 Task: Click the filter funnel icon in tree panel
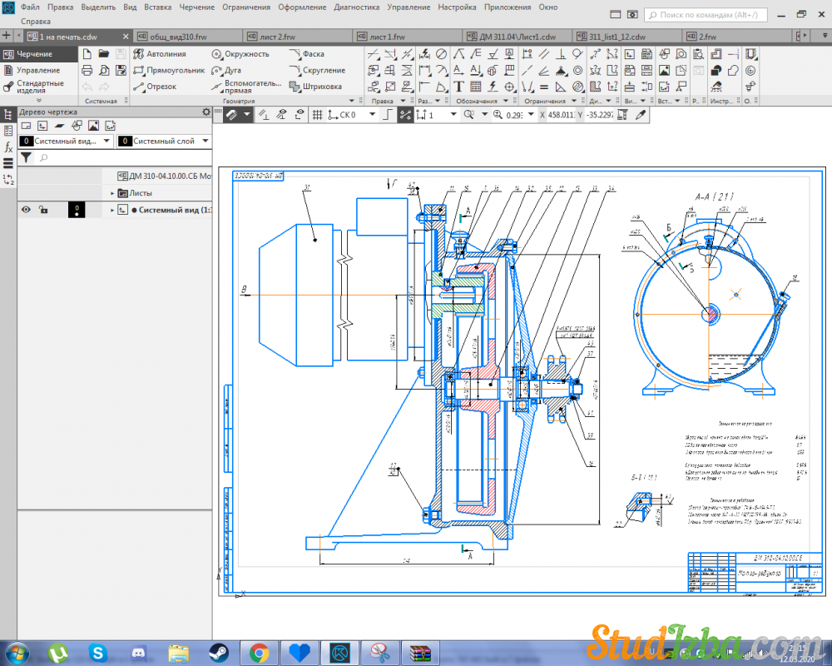(26, 157)
